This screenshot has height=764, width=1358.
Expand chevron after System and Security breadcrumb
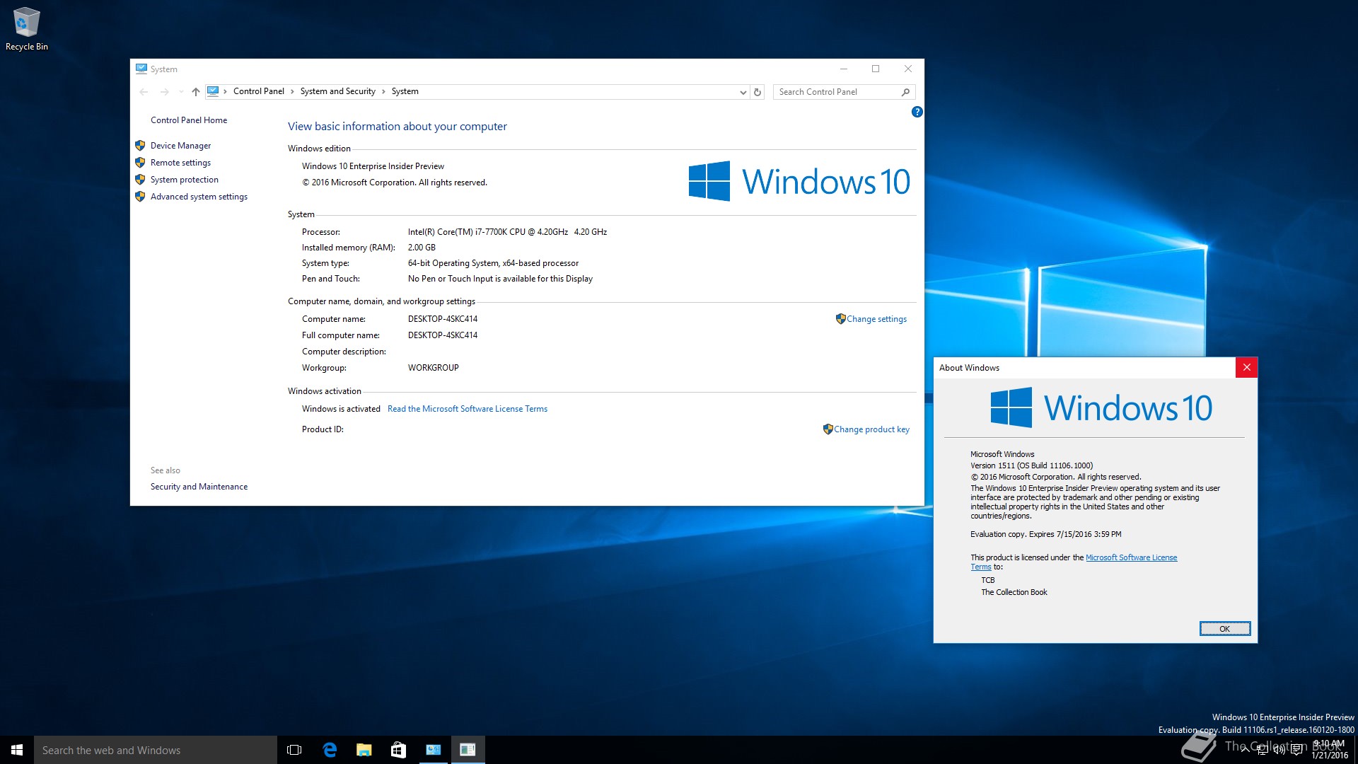point(383,91)
